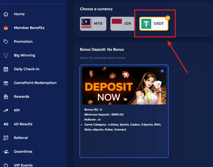Click the 4D icon in sidebar
Image resolution: width=213 pixels, height=167 pixels.
[x=6, y=124]
